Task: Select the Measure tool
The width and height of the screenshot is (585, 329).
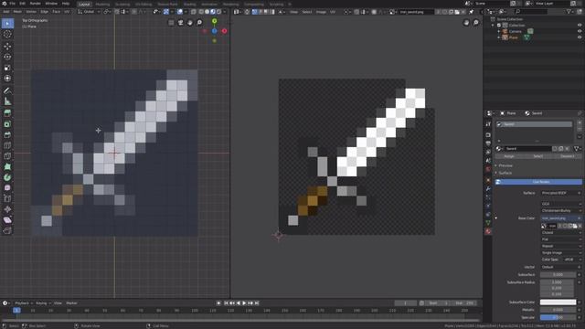Action: click(7, 101)
